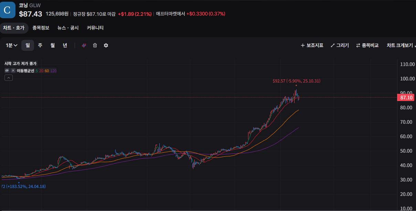Expand chart with 차트 크게보기
Image resolution: width=416 pixels, height=211 pixels.
click(401, 45)
